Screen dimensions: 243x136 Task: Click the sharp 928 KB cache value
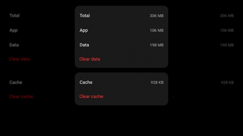pyautogui.click(x=157, y=82)
